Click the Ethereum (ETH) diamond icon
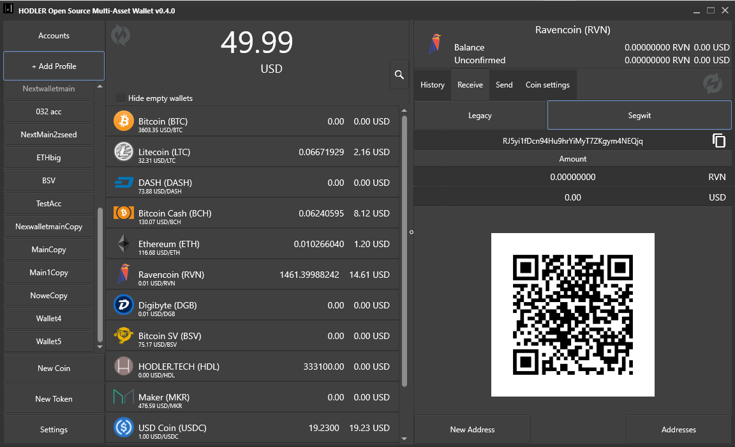This screenshot has height=447, width=735. coord(124,243)
